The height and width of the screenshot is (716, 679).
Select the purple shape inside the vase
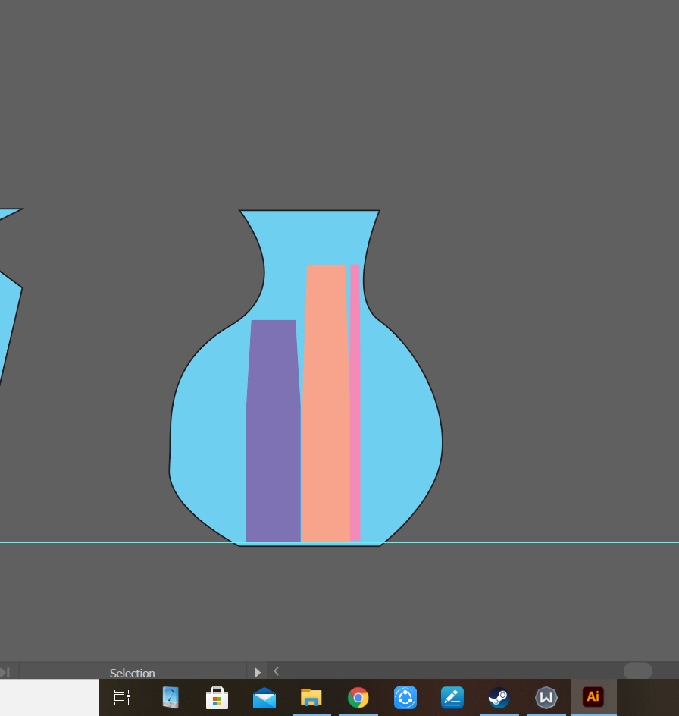(x=274, y=431)
